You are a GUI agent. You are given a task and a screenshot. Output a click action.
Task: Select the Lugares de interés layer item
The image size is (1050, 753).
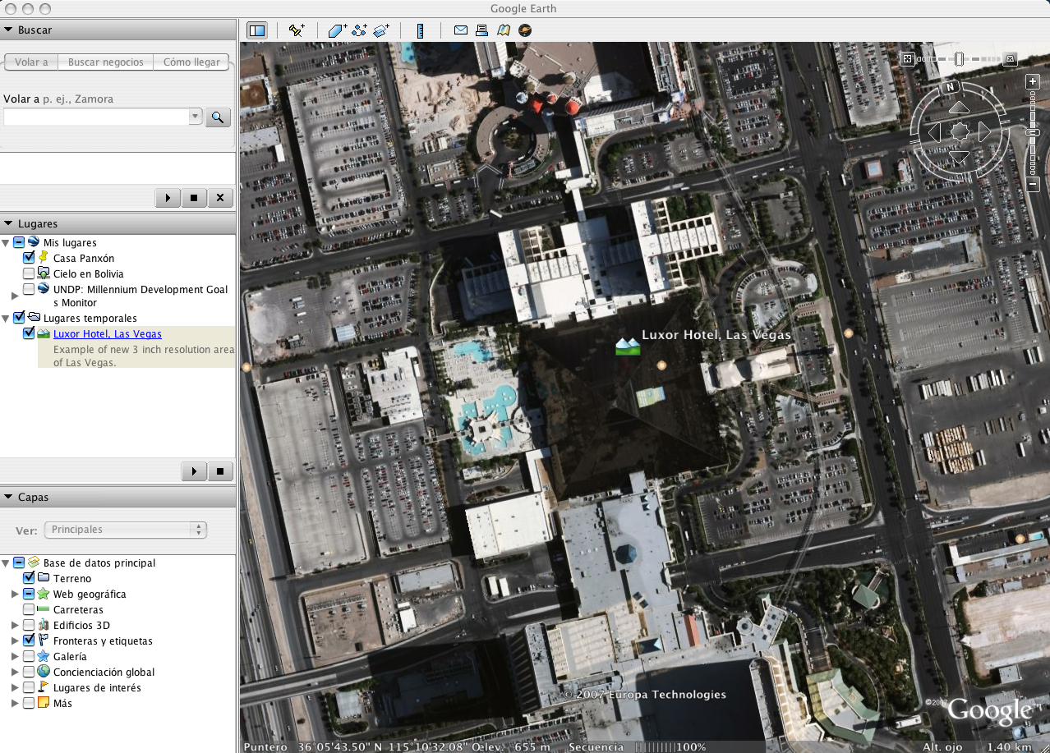pos(97,687)
